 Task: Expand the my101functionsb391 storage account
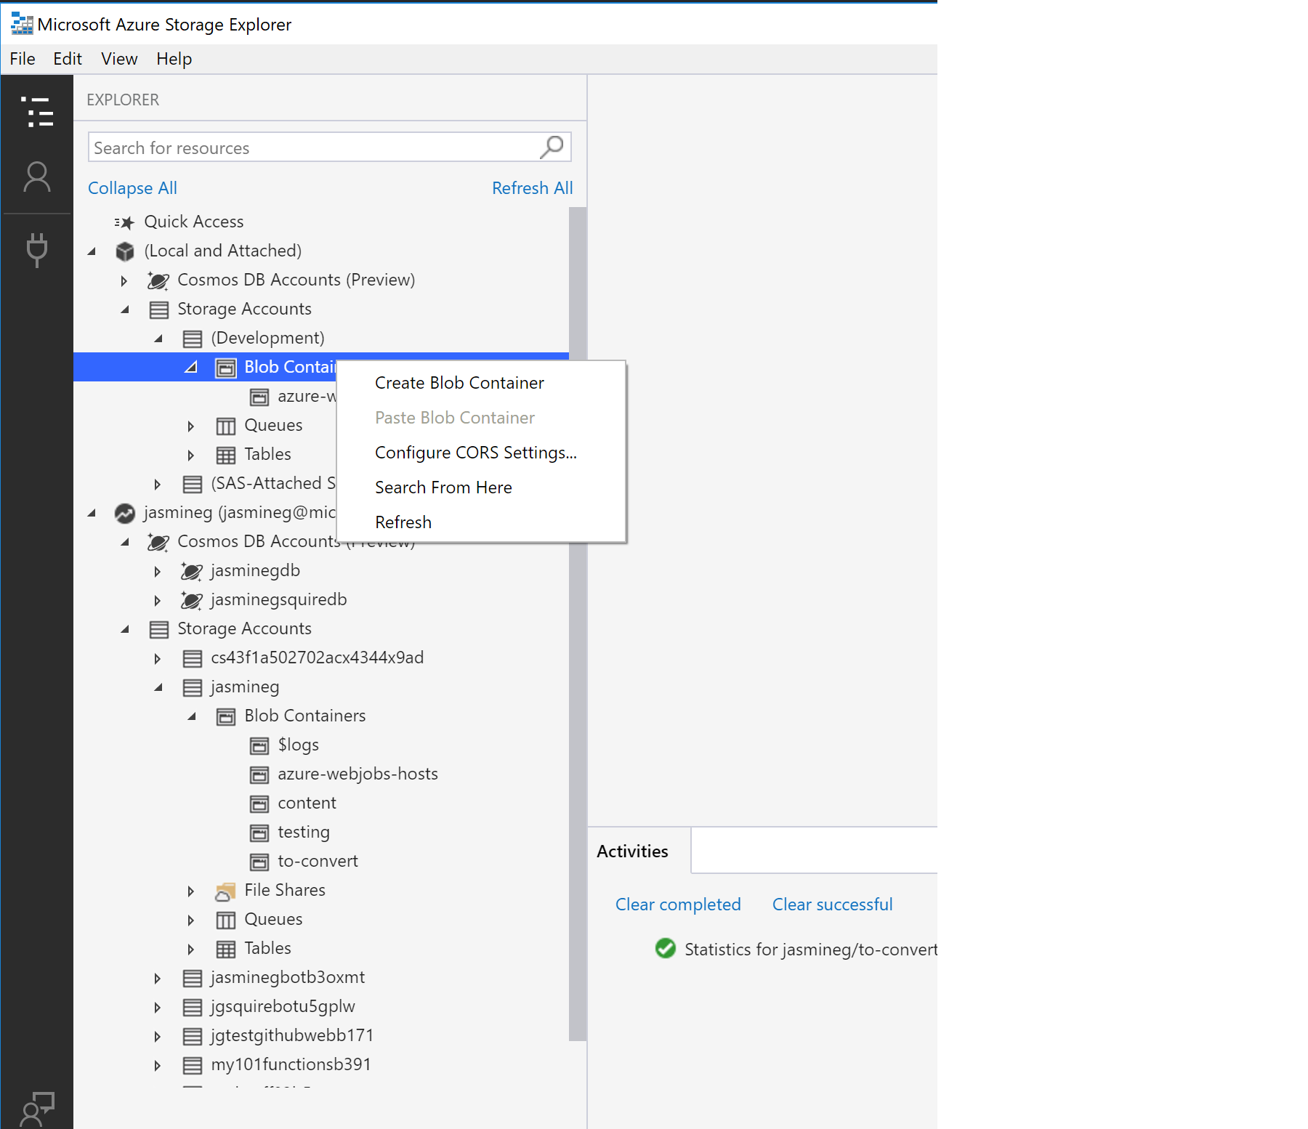pyautogui.click(x=158, y=1065)
